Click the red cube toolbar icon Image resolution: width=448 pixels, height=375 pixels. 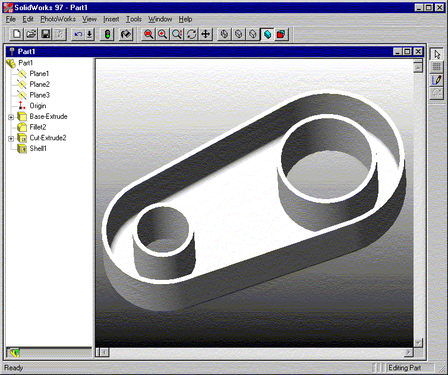281,34
